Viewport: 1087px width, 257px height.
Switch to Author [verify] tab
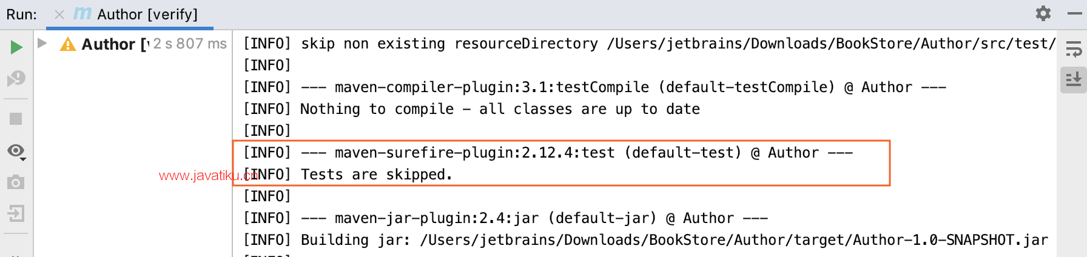[147, 15]
